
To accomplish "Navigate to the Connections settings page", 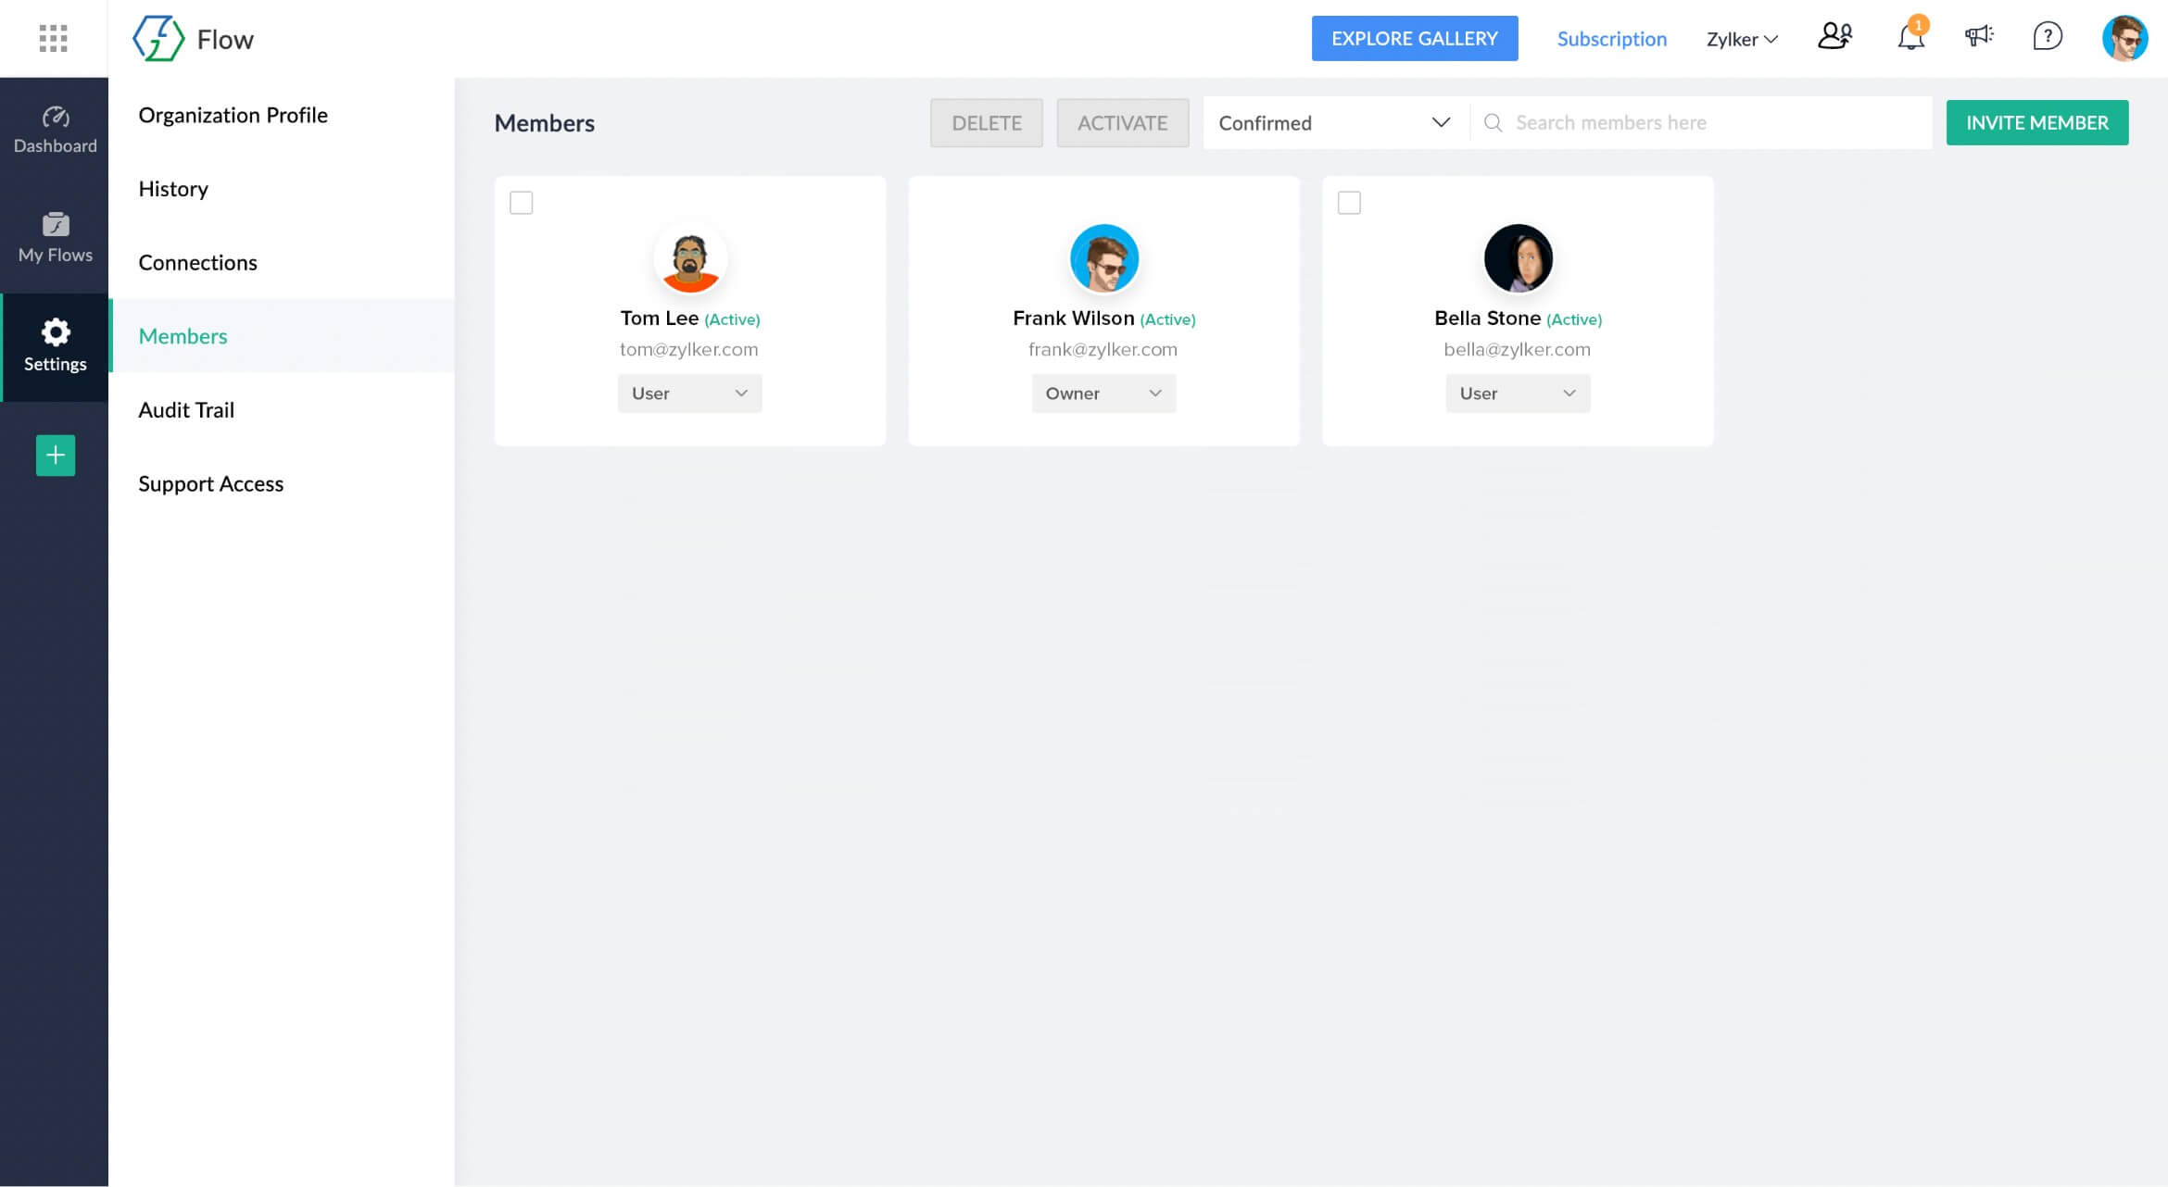I will click(197, 263).
